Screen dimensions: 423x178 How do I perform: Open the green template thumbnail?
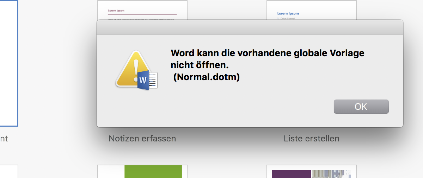pos(142,171)
